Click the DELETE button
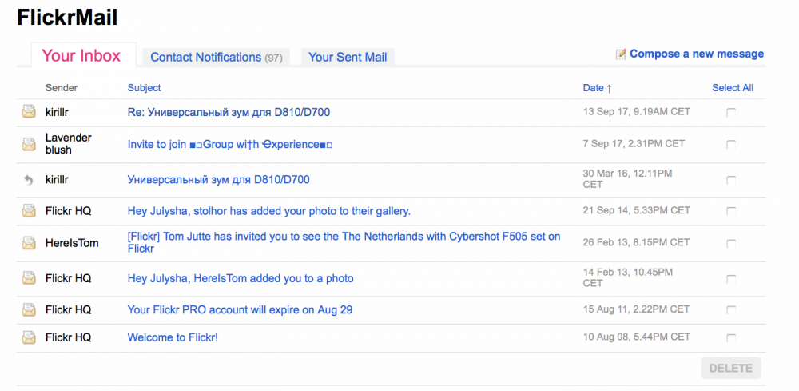 coord(731,368)
